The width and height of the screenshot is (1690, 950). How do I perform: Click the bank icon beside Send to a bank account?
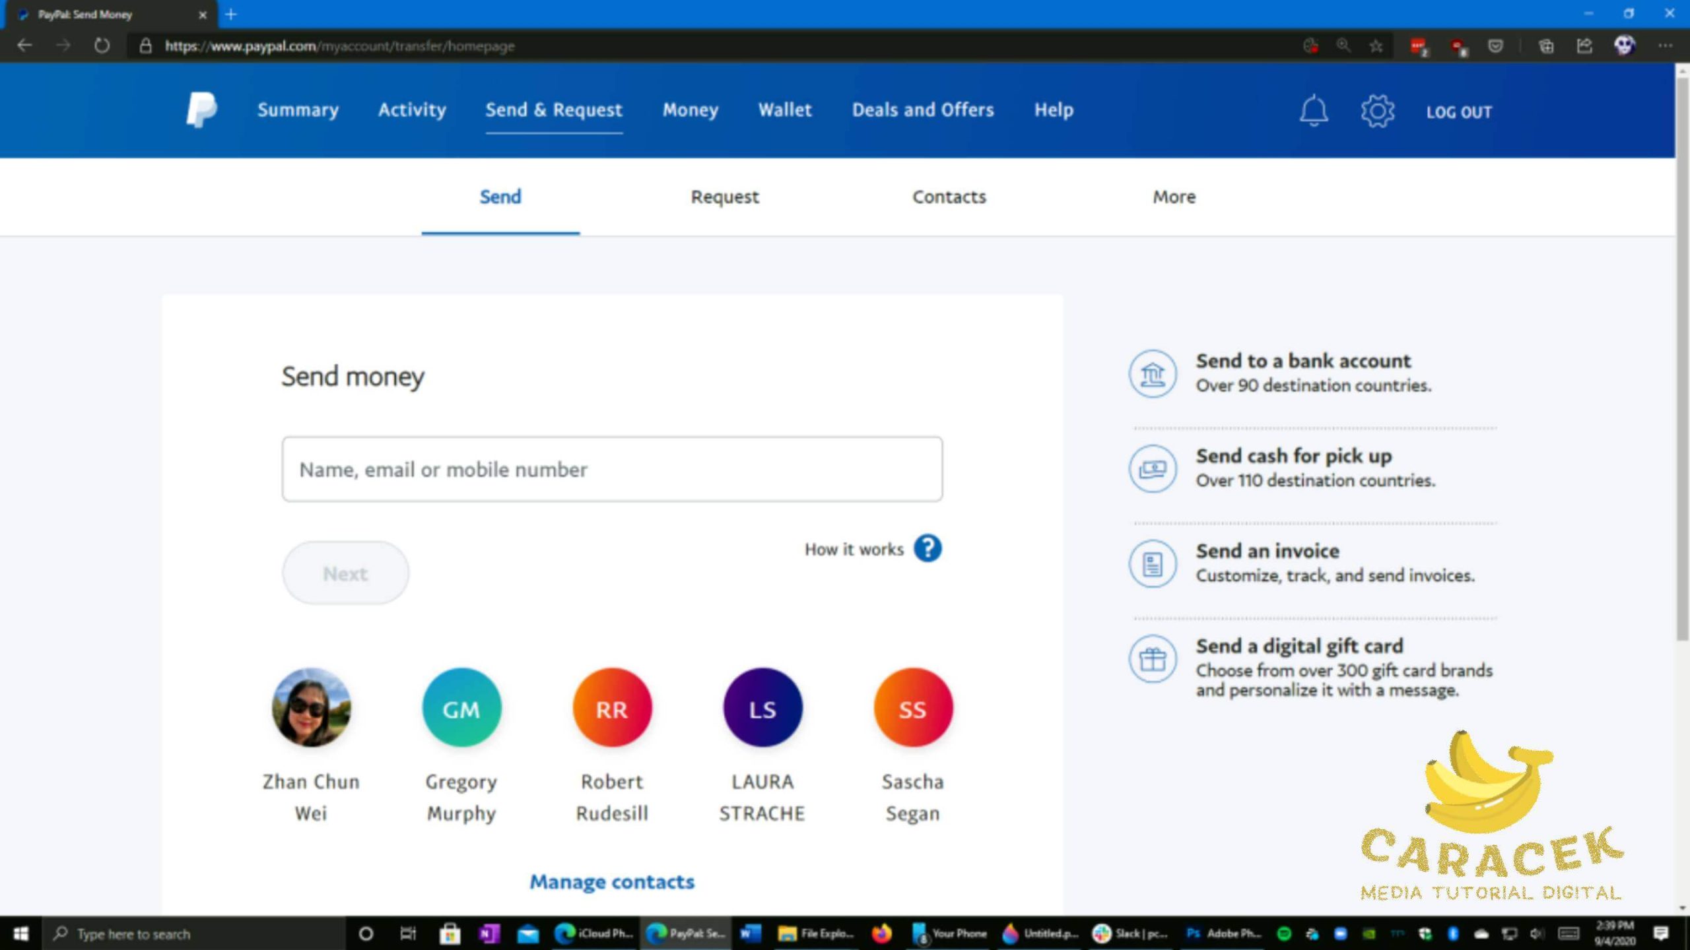pos(1152,373)
